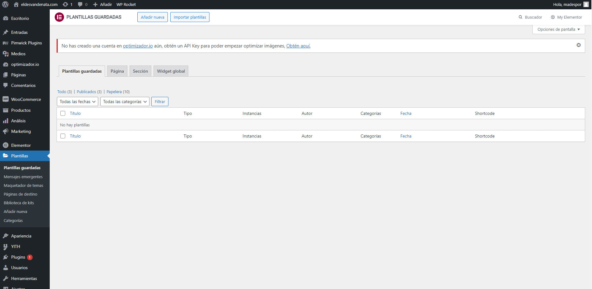592x289 pixels.
Task: Click the Apariencia brush icon
Action: coord(6,236)
